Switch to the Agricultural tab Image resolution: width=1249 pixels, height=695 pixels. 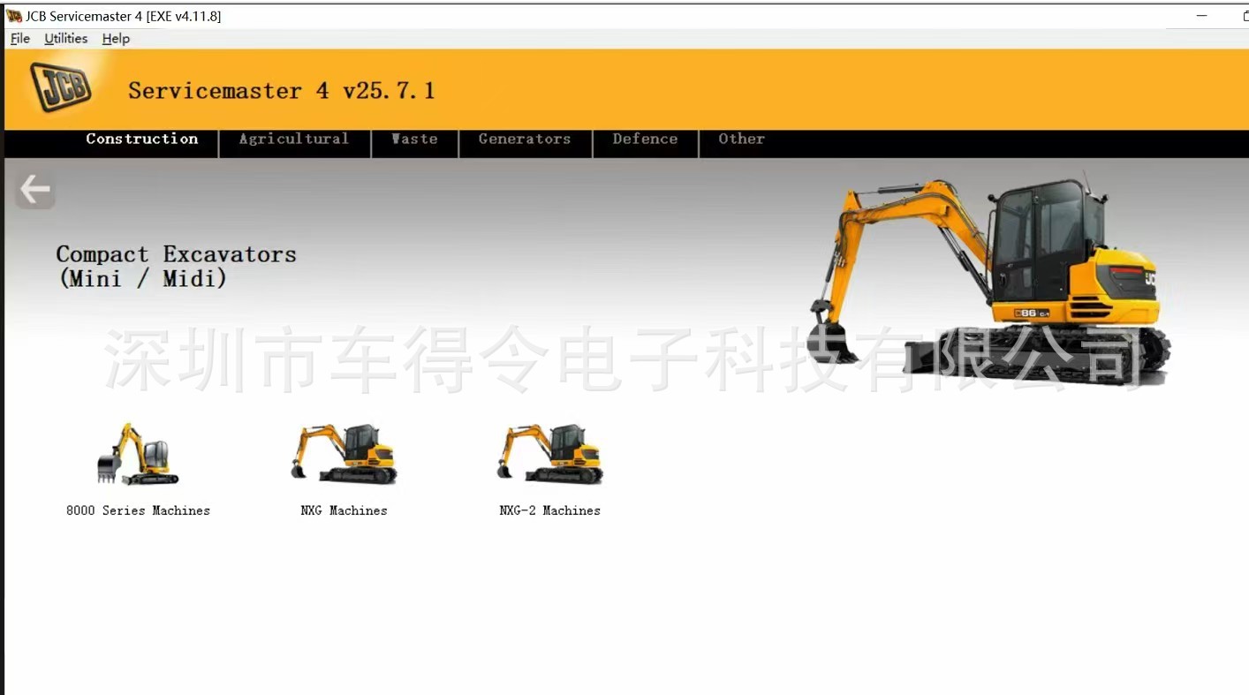[294, 139]
